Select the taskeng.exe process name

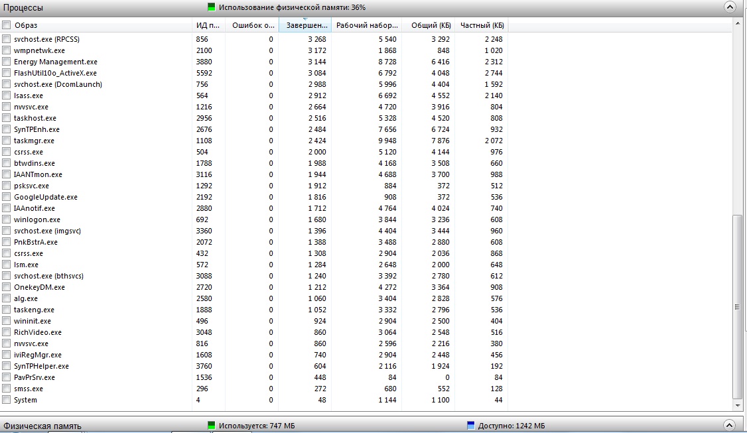click(x=34, y=310)
